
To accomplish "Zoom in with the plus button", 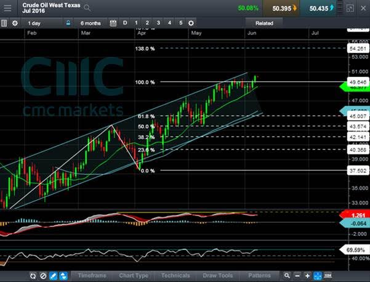I will click(307, 276).
